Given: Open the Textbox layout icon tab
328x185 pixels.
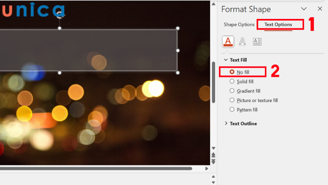Looking at the screenshot, I should 257,42.
